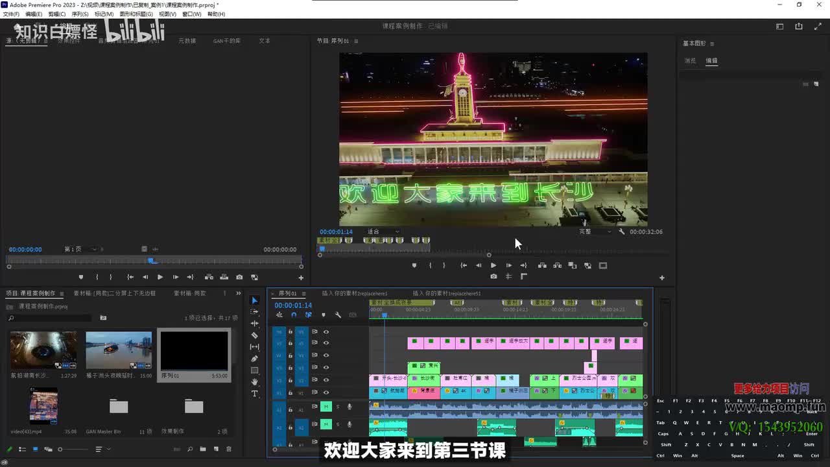Click the trash icon in Project panel
Image resolution: width=830 pixels, height=467 pixels.
229,449
